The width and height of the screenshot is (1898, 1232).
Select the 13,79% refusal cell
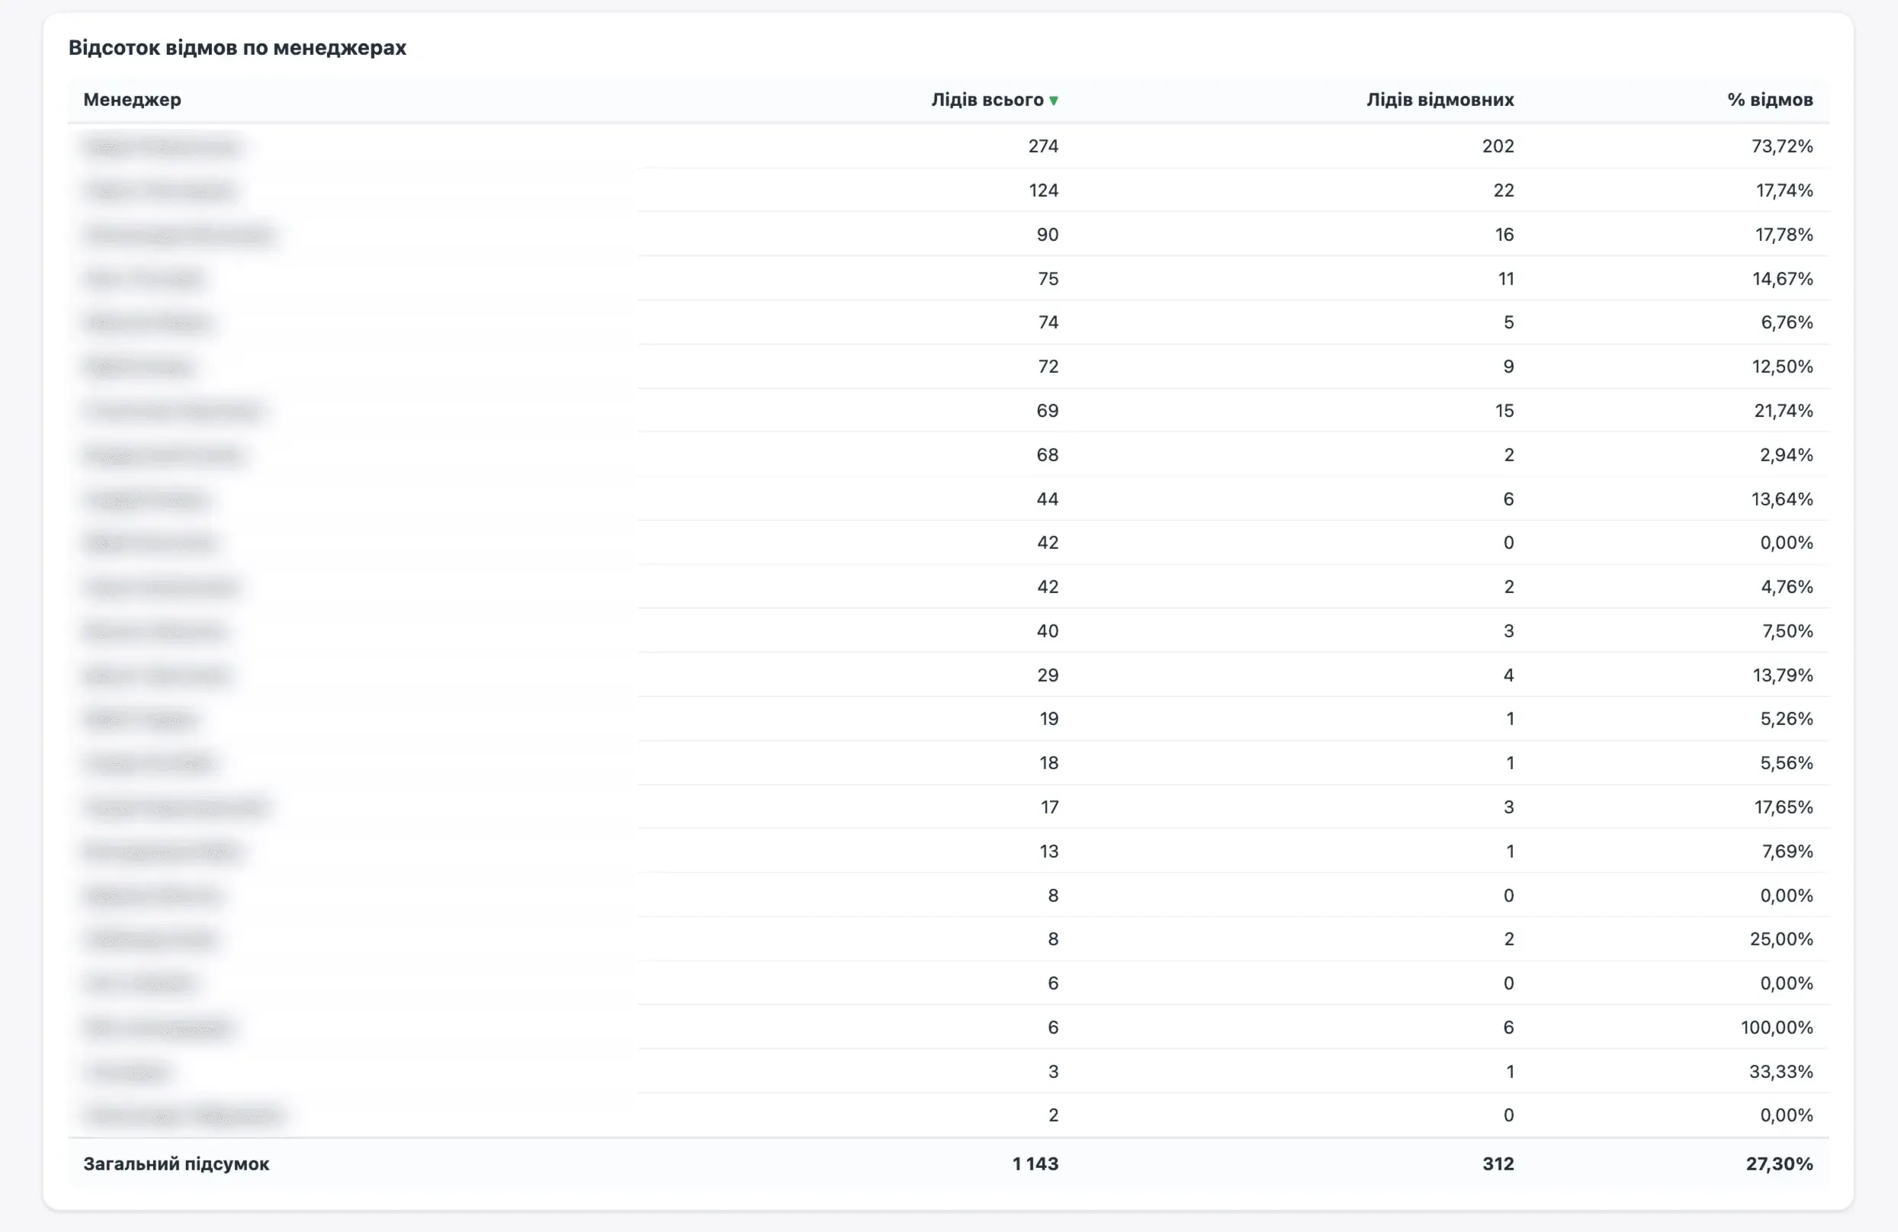pos(1783,675)
